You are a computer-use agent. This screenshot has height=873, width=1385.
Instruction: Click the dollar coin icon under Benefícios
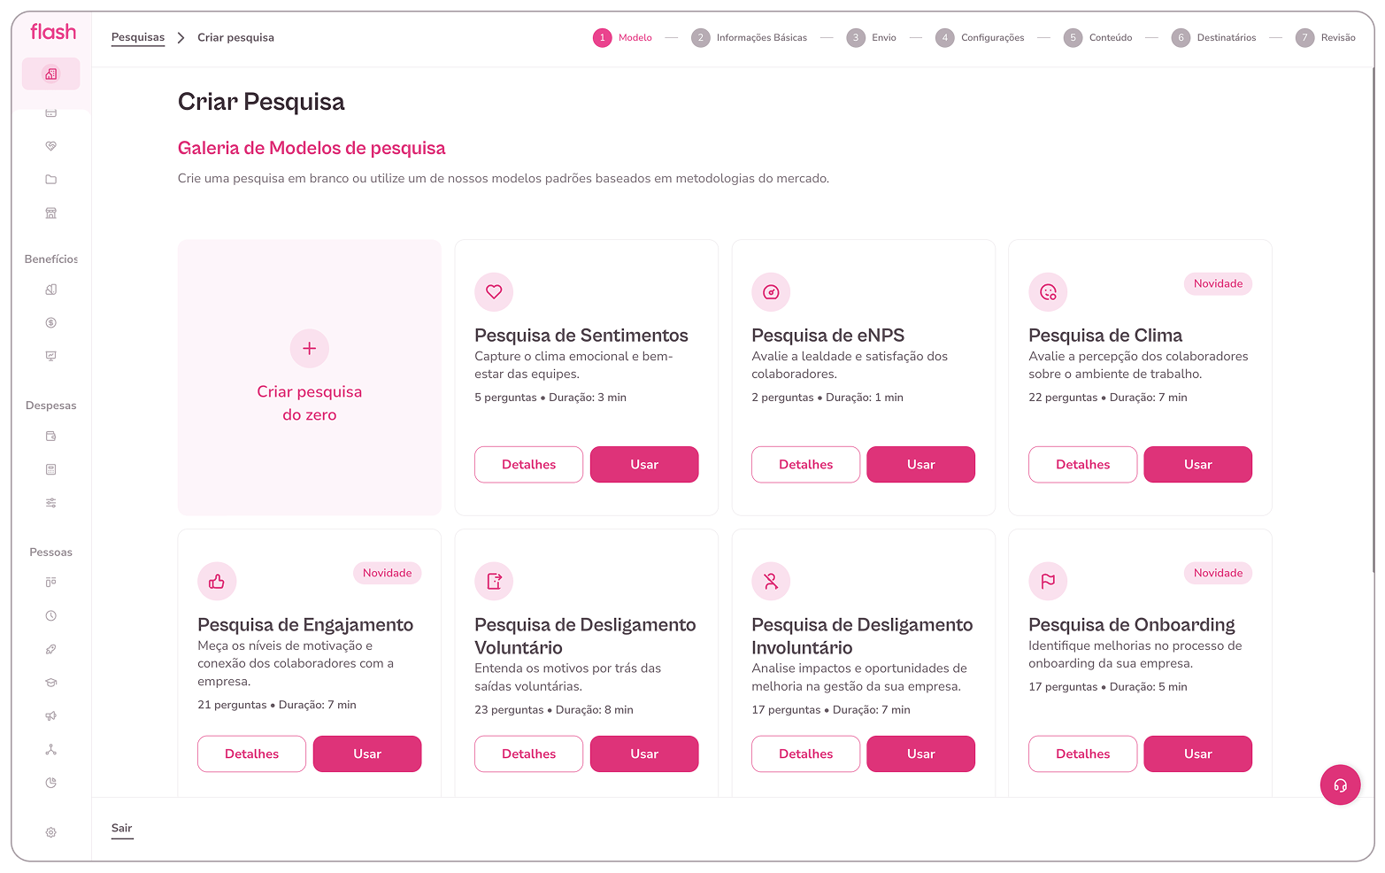pyautogui.click(x=51, y=323)
